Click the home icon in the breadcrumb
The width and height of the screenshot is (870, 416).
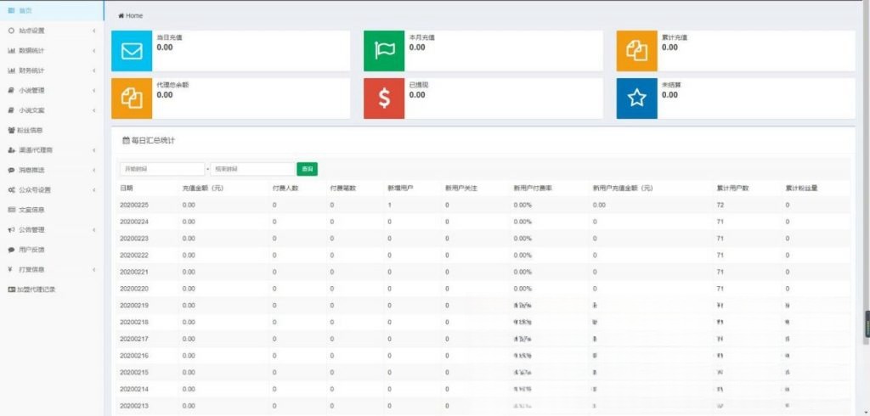(x=121, y=16)
